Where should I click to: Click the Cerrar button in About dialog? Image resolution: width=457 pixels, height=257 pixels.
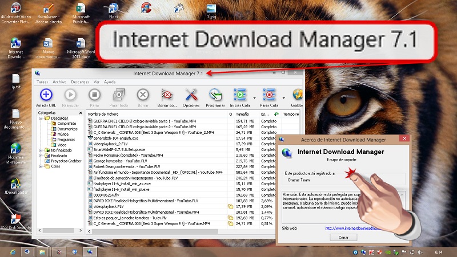(343, 238)
